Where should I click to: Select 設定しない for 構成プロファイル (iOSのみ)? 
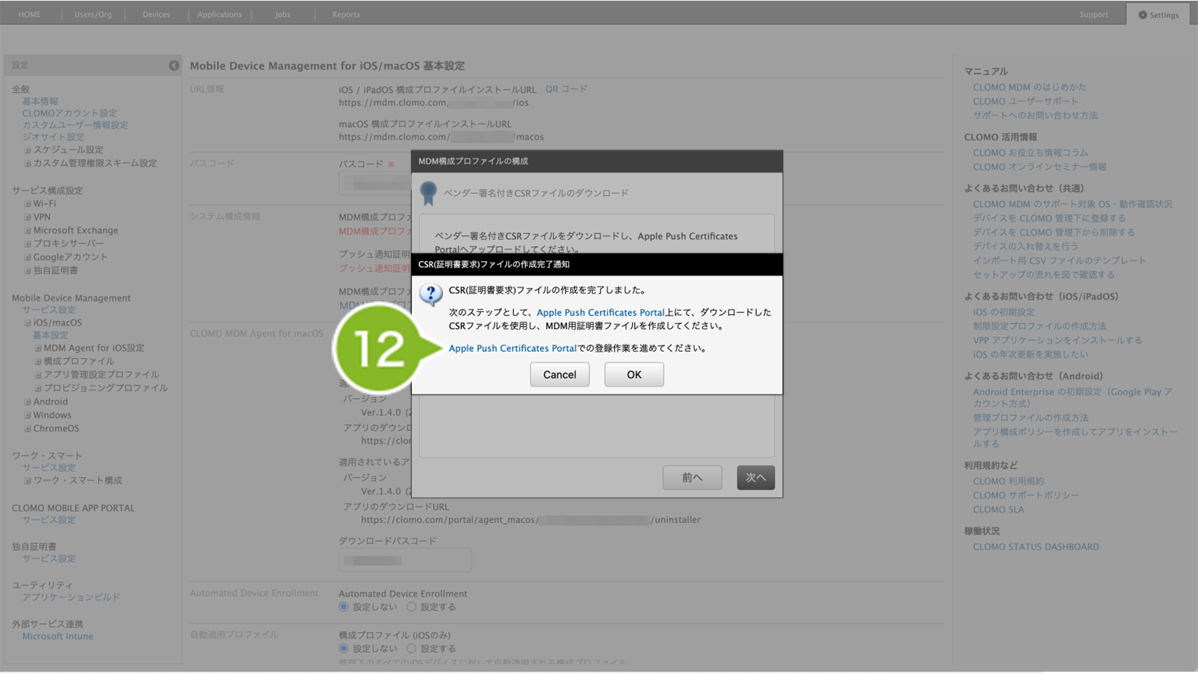coord(344,649)
